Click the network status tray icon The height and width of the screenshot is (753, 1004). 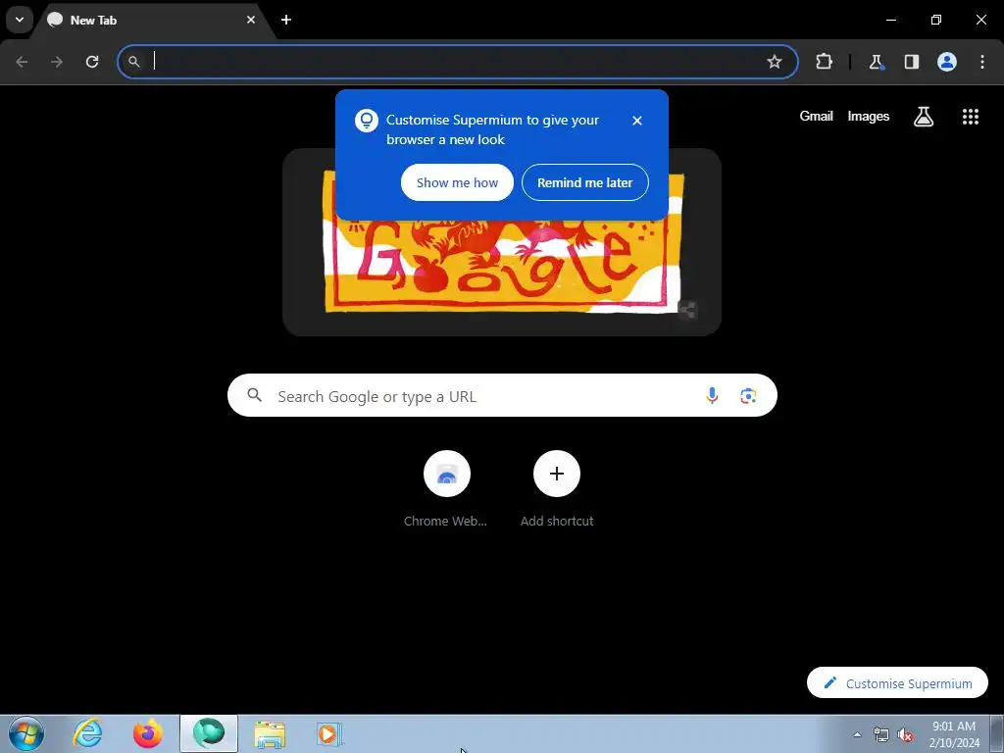881,734
